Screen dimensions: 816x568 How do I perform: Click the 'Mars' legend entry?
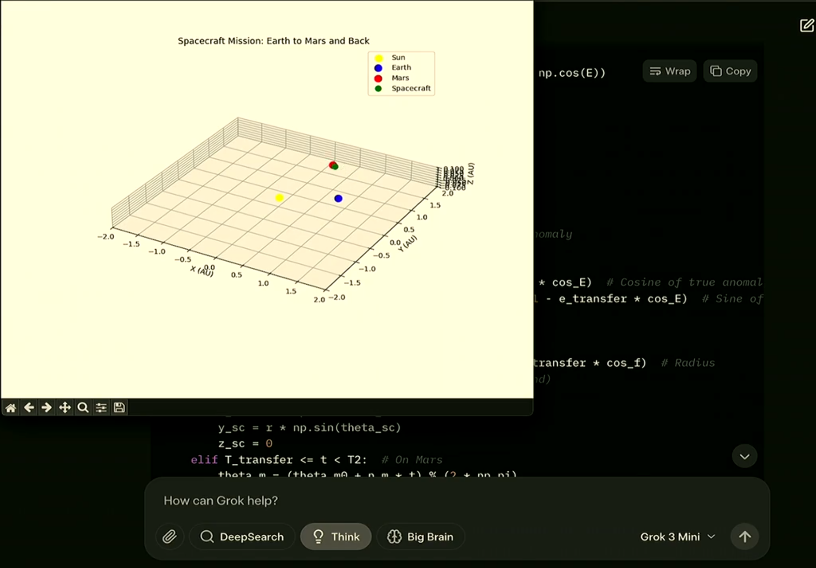400,78
